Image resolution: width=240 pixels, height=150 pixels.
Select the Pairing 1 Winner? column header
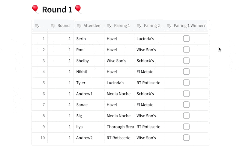[x=186, y=25]
